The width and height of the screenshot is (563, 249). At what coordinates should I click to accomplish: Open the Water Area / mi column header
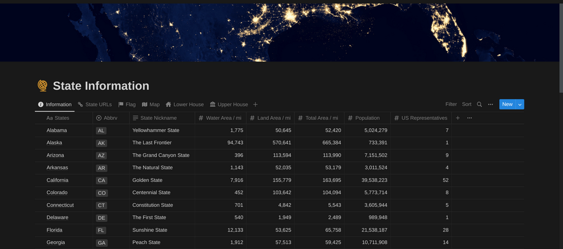tap(221, 118)
